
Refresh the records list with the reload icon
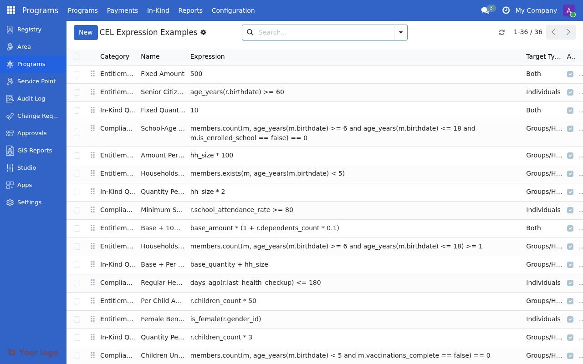point(501,32)
